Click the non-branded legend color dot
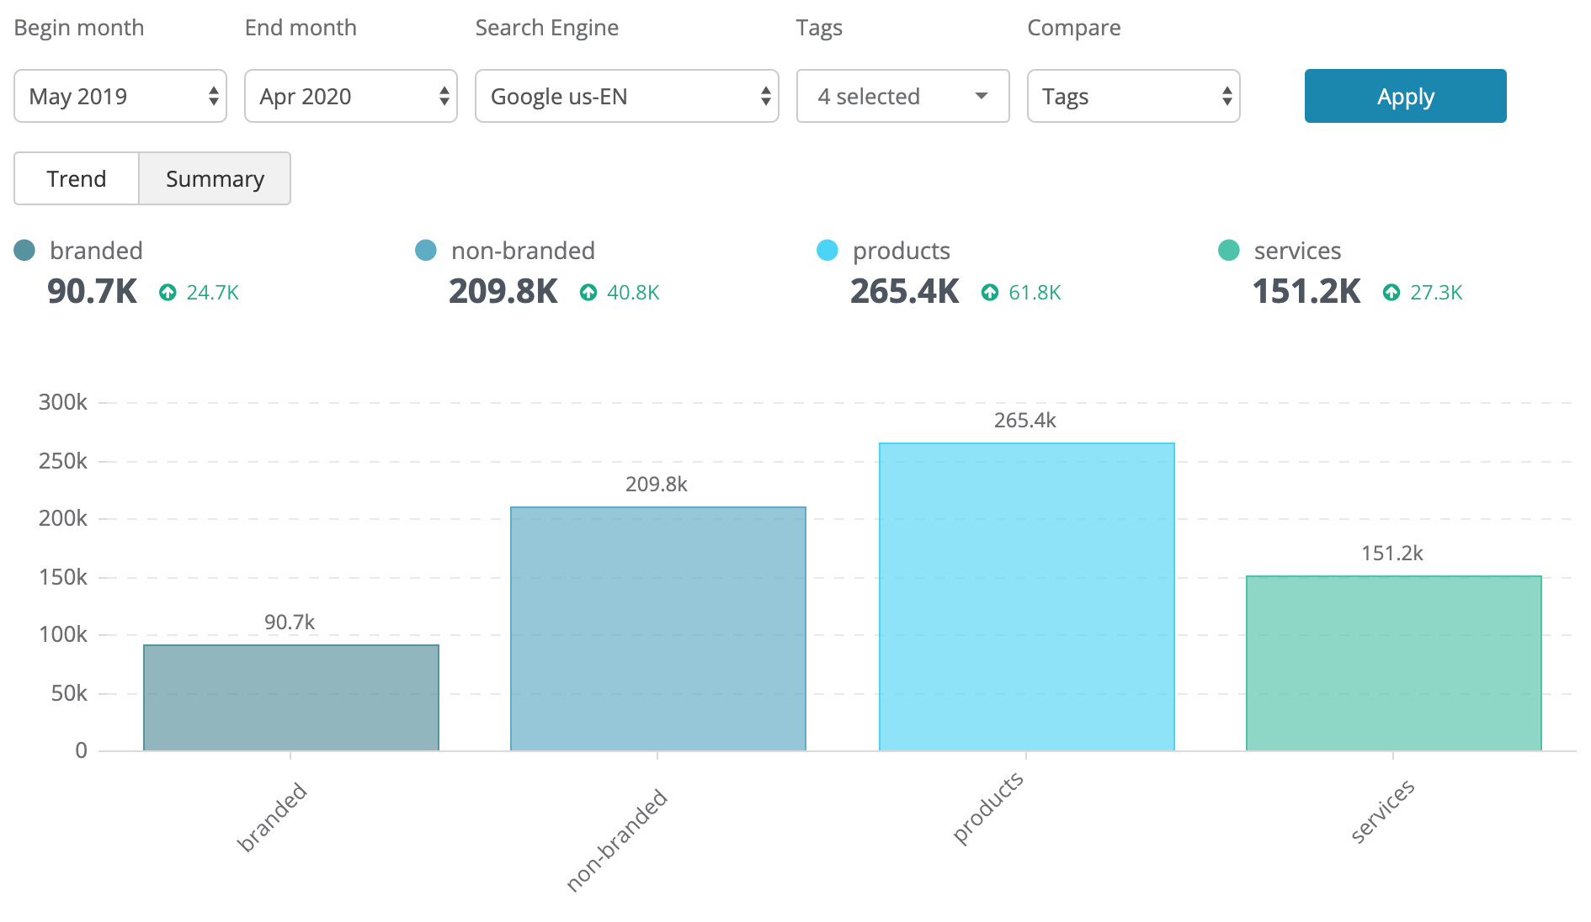1591x922 pixels. (426, 250)
